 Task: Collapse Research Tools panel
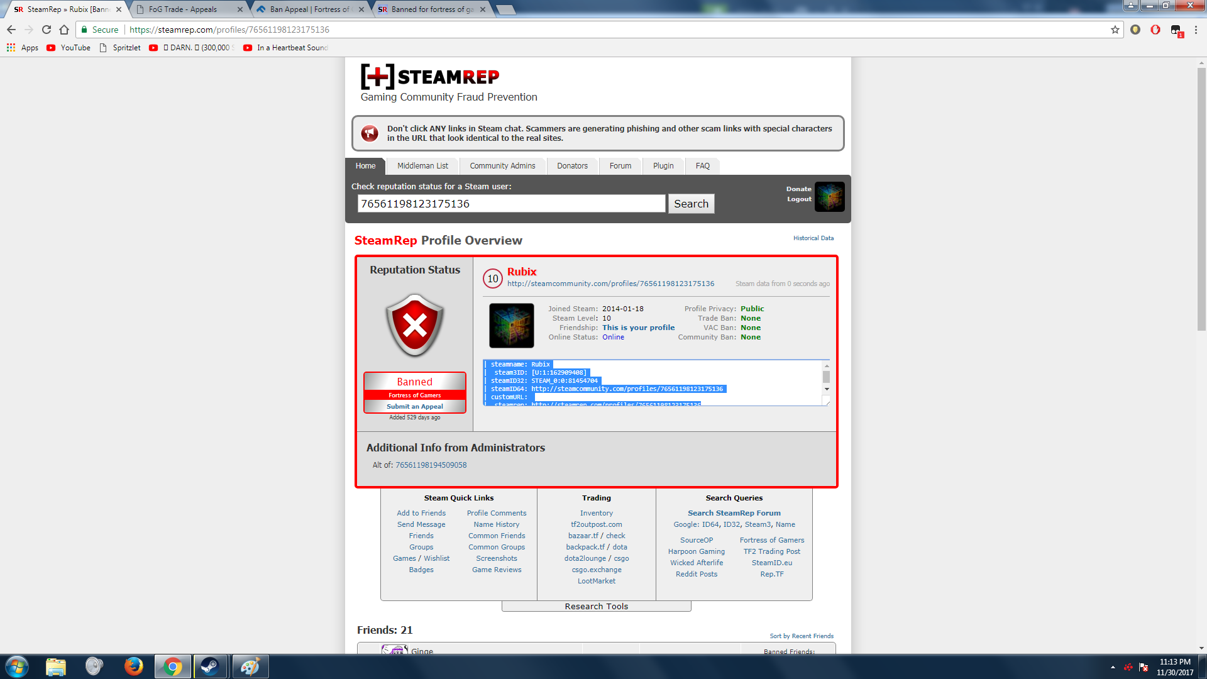[x=596, y=606]
